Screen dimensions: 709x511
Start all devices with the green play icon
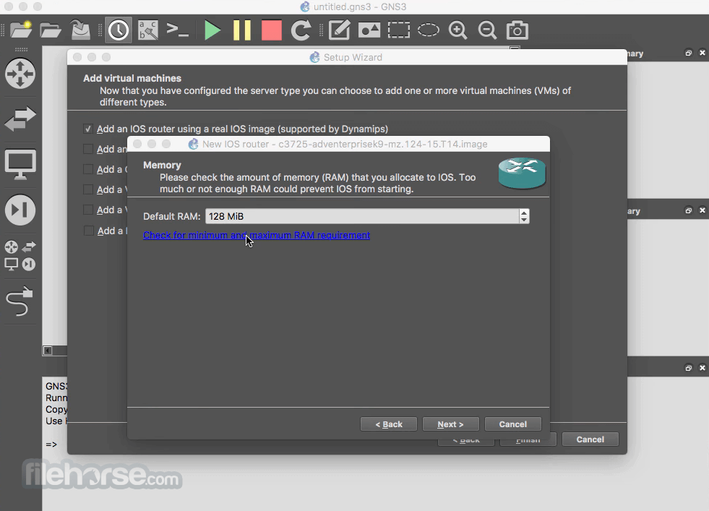[212, 30]
